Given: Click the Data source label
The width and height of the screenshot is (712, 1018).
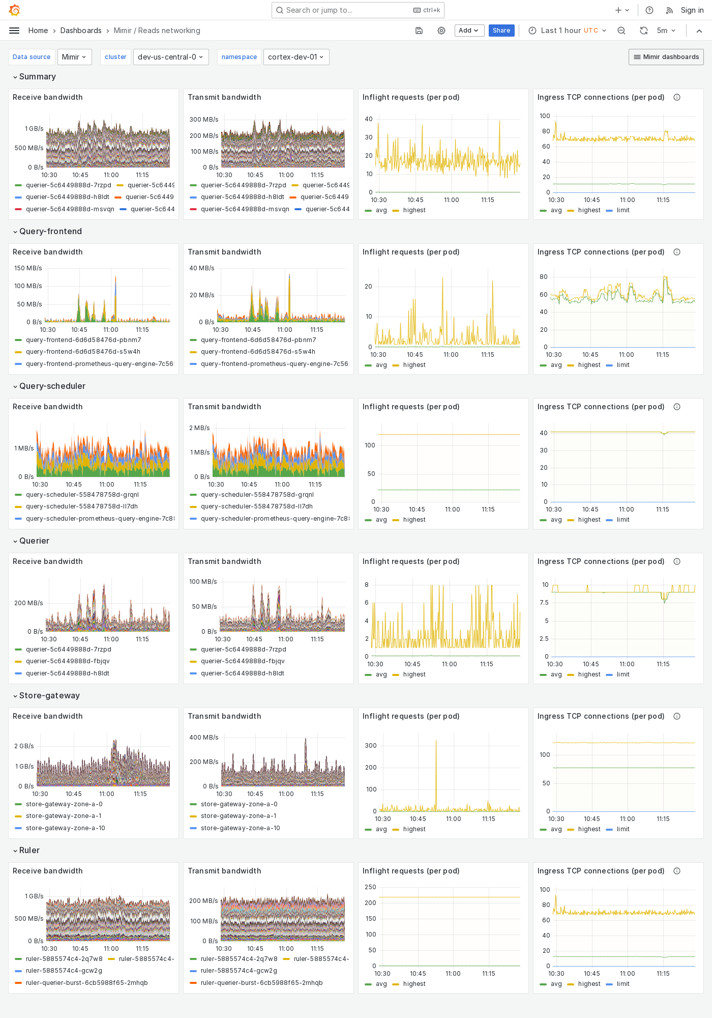Looking at the screenshot, I should 32,57.
